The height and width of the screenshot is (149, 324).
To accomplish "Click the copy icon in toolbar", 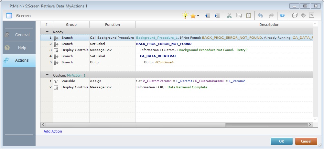I will pos(239,16).
